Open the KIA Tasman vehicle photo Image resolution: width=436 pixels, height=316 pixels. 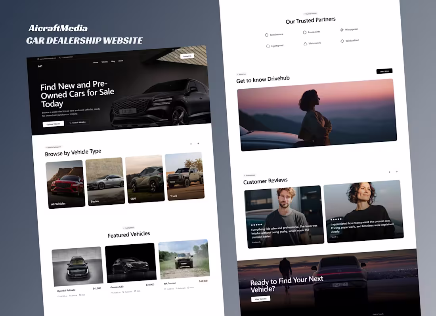click(184, 259)
